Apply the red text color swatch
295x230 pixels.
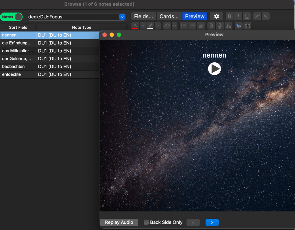[135, 26]
